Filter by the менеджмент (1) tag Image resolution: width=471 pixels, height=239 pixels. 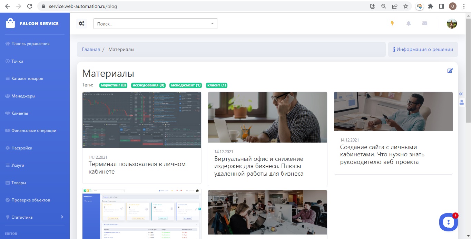tap(186, 85)
